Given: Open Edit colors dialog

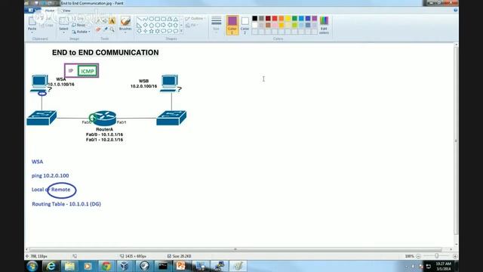Looking at the screenshot, I should 324,25.
